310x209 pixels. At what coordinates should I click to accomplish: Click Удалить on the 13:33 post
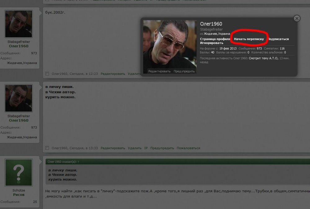135,148
